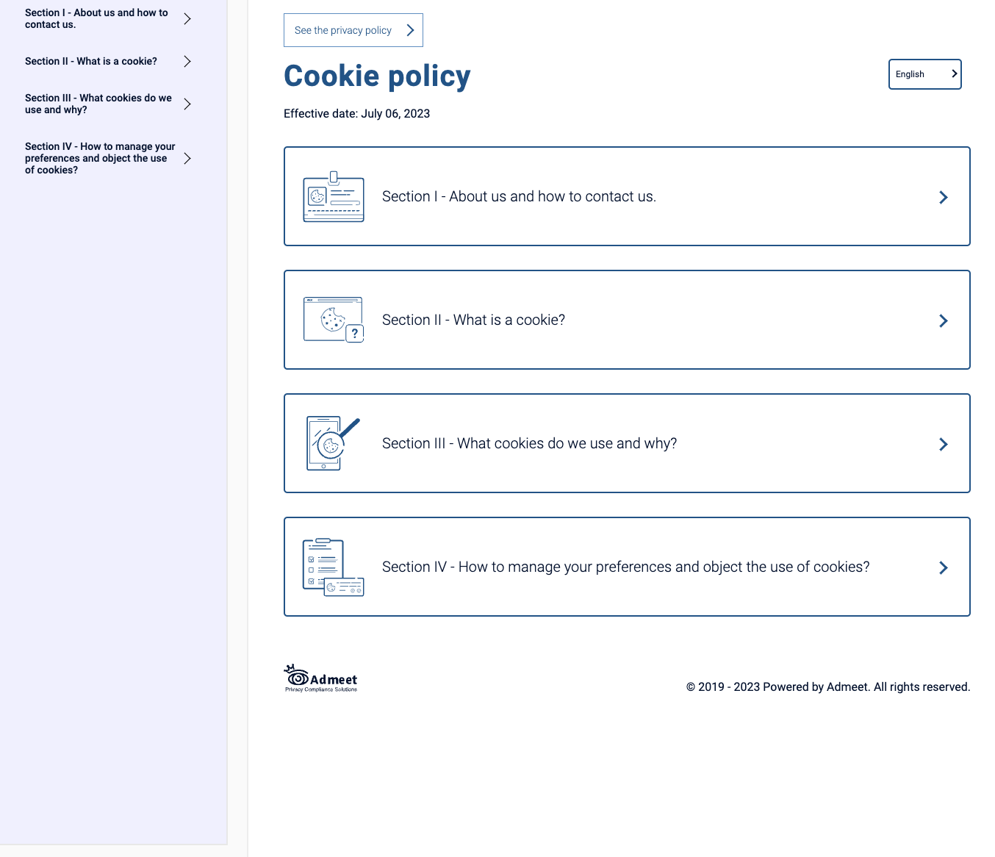
Task: Expand Section III card via its chevron arrow
Action: [944, 444]
